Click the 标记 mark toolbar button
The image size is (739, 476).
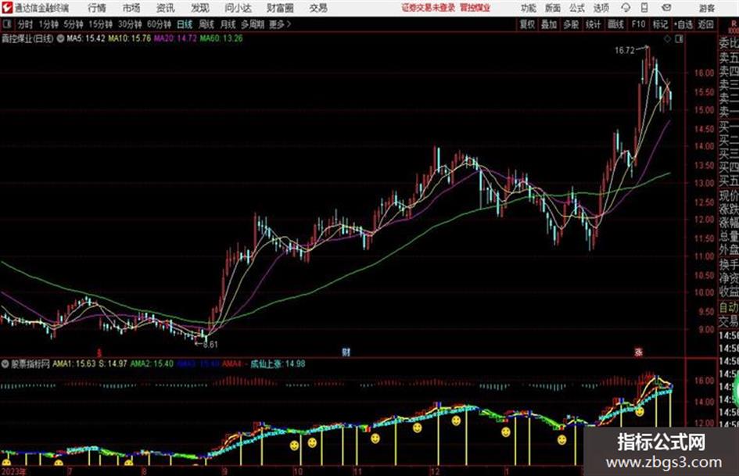[x=660, y=24]
